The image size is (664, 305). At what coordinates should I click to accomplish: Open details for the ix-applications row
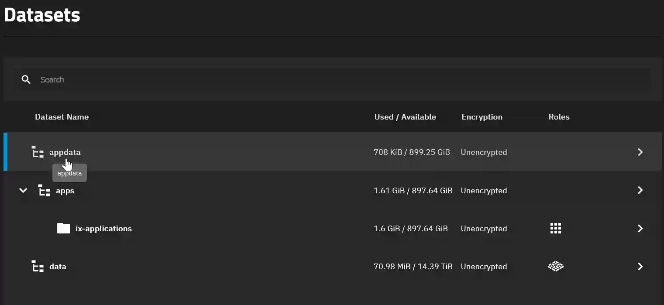click(x=640, y=228)
